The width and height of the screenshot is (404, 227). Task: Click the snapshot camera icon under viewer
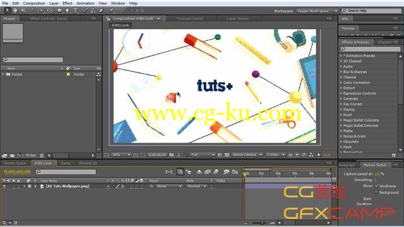point(172,154)
